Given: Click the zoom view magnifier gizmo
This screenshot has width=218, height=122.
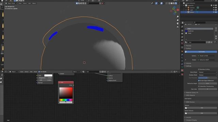Looking at the screenshot, I should tap(177, 17).
